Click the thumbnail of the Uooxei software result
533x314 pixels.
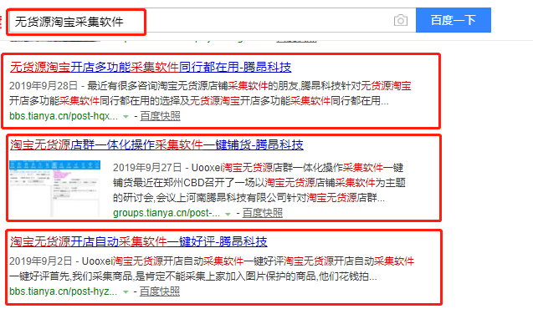pyautogui.click(x=54, y=189)
